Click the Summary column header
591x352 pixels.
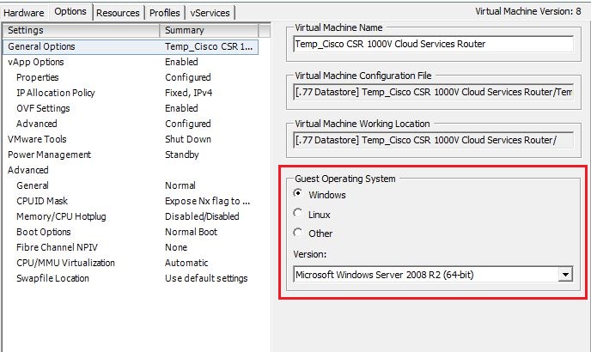[x=210, y=30]
